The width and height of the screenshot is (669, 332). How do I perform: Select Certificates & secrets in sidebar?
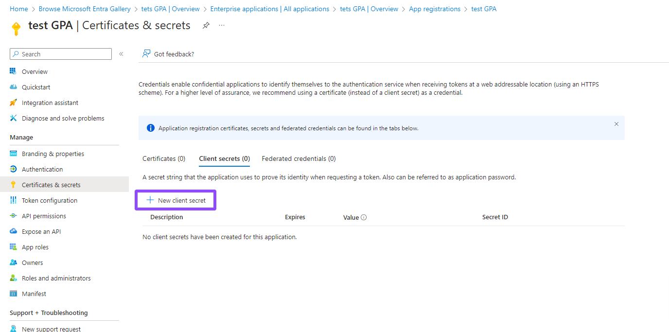click(64, 185)
